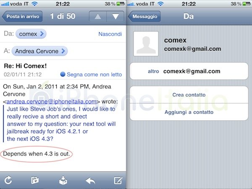Select the altro comexk@gmail.com row

click(x=189, y=71)
